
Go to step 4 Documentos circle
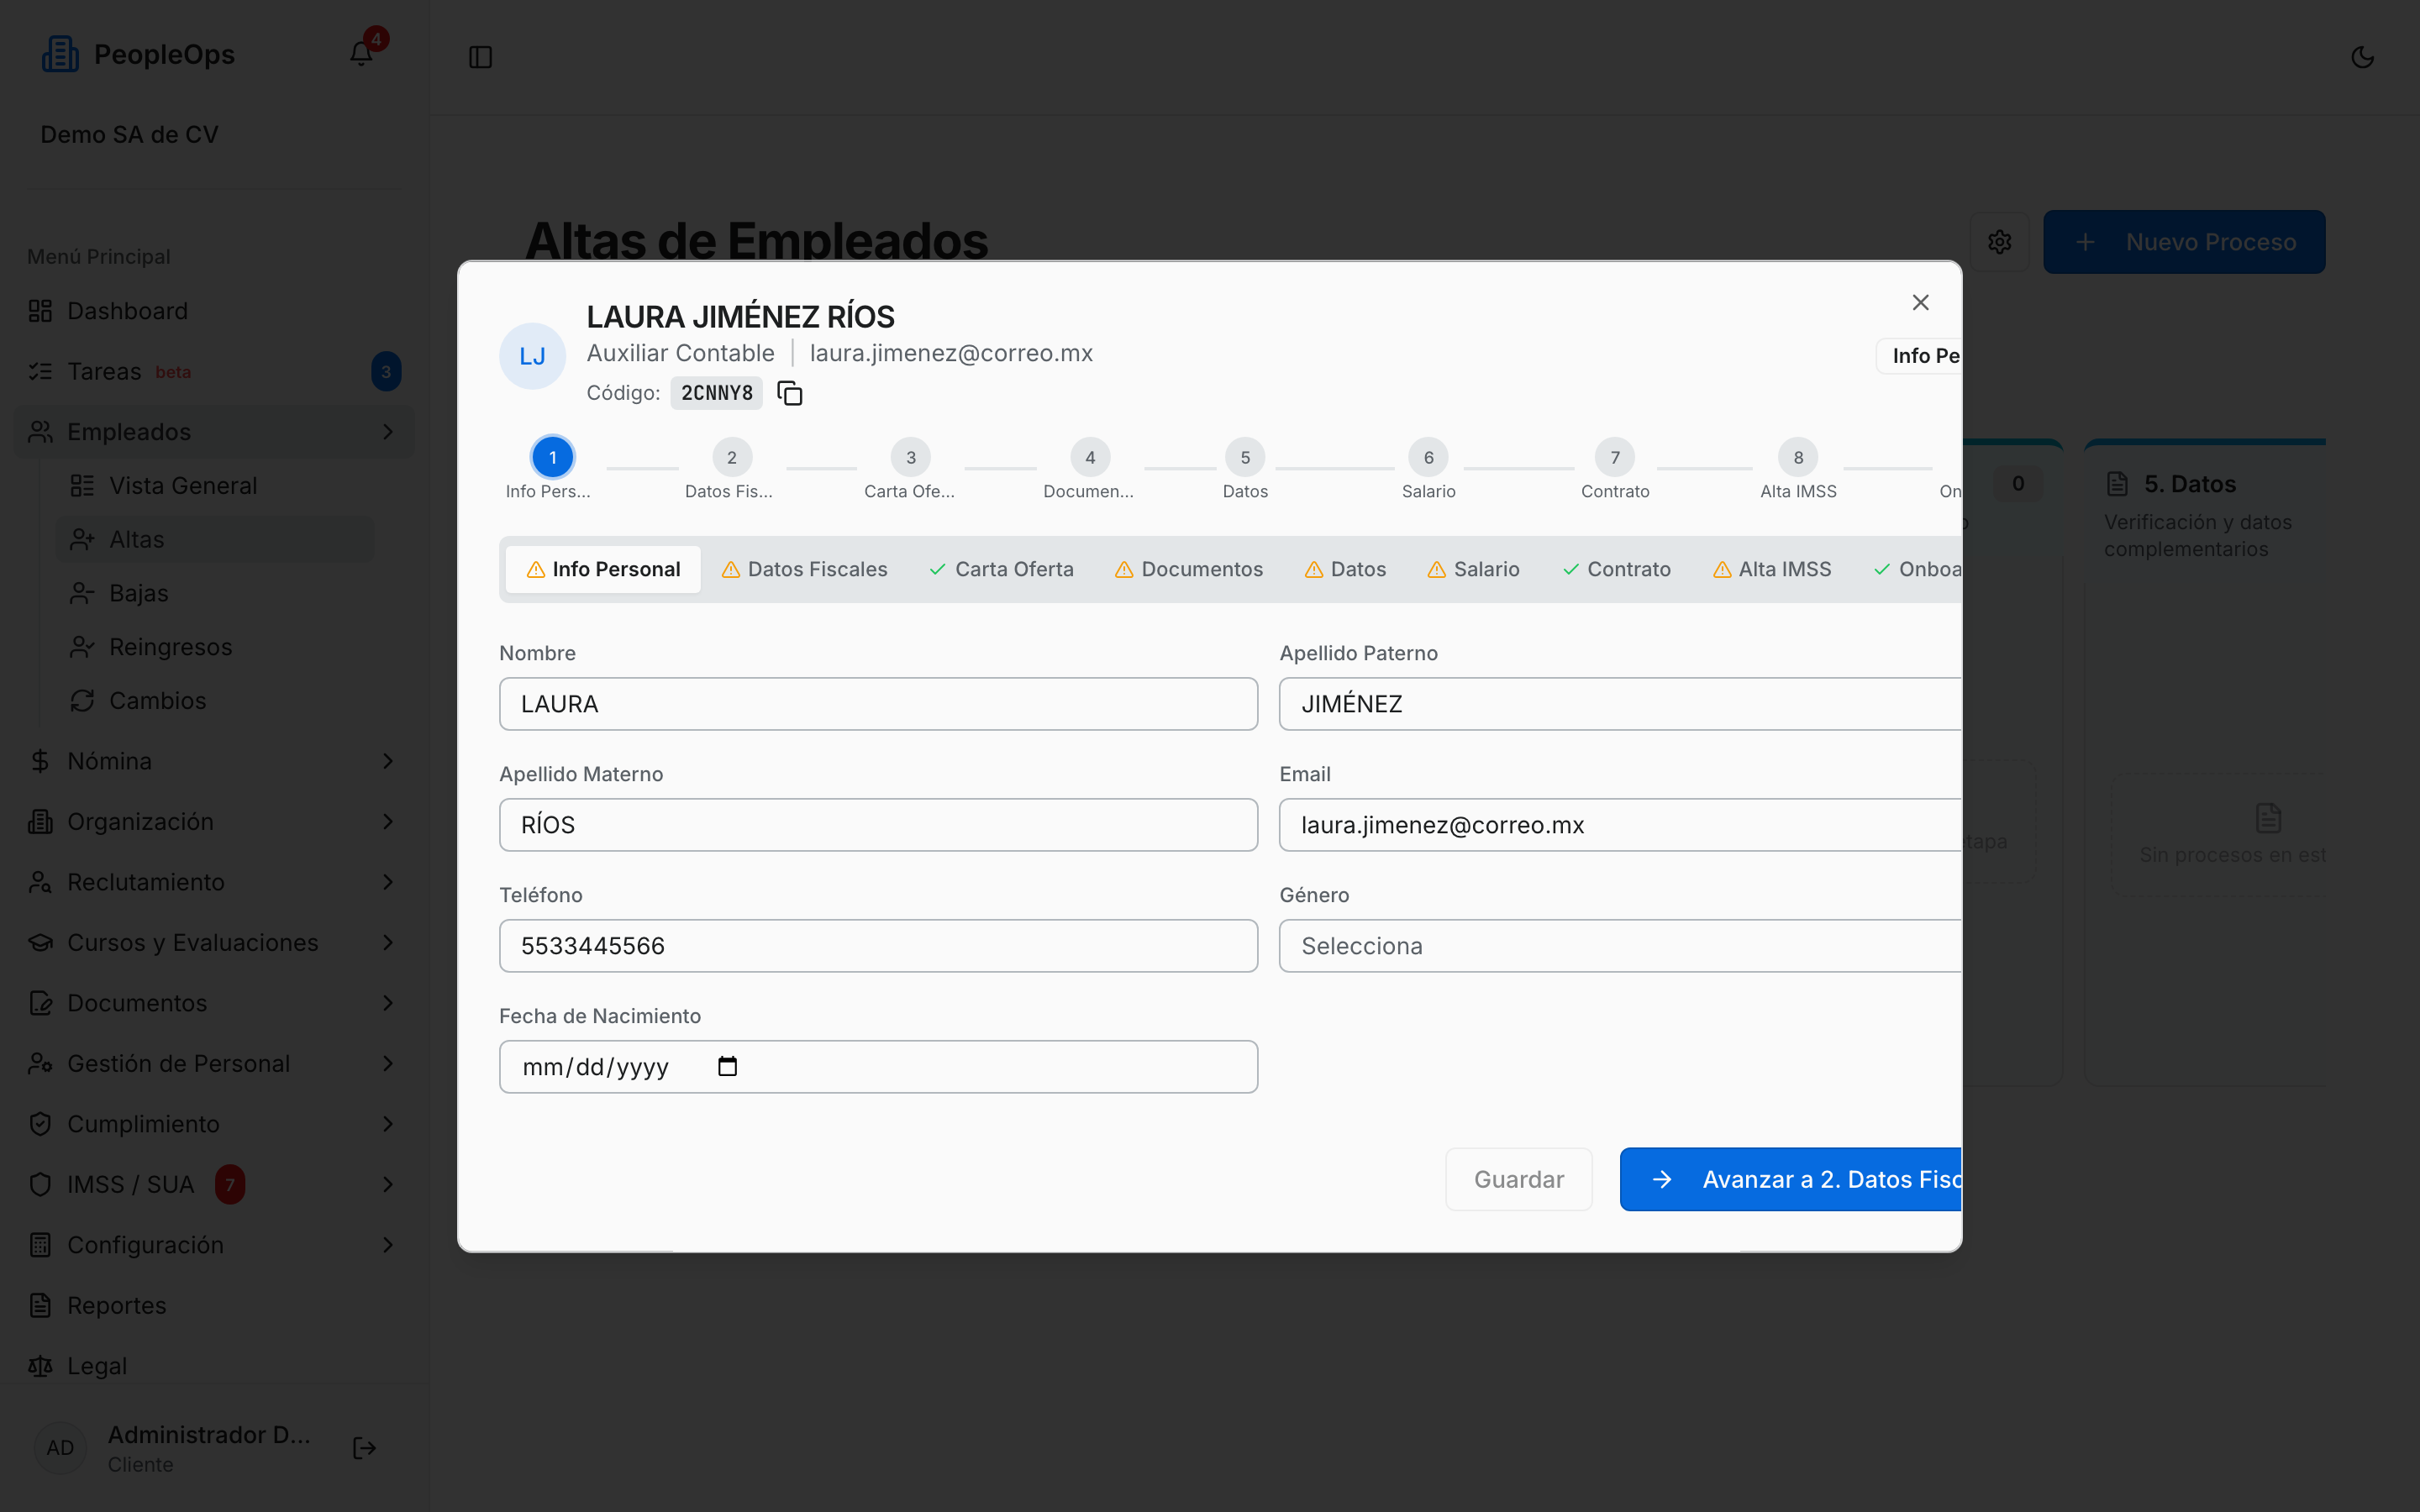1090,457
